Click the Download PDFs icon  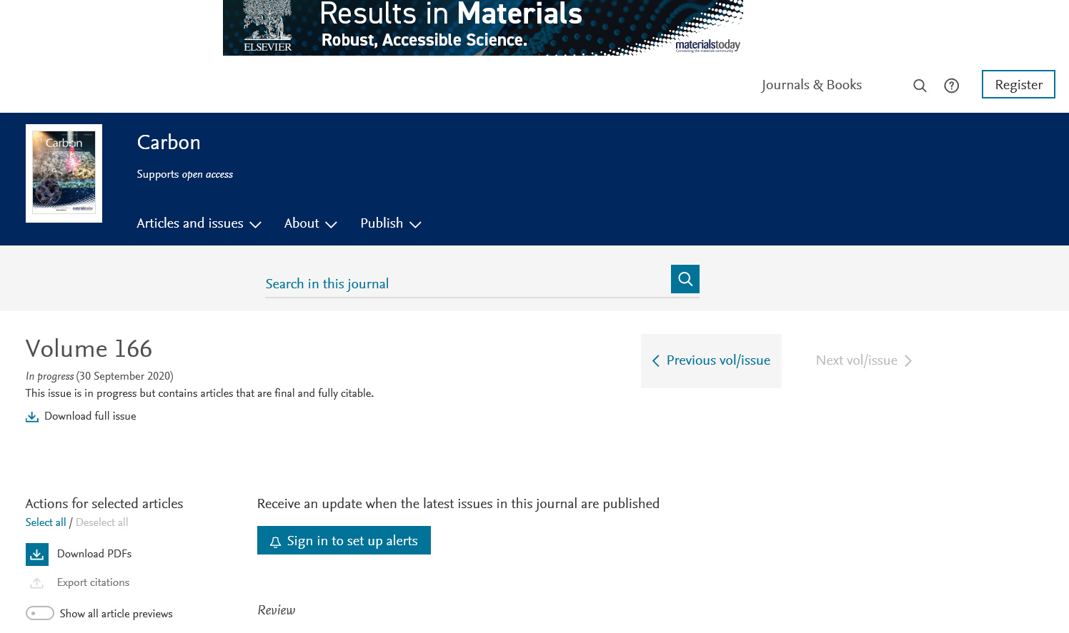point(37,554)
